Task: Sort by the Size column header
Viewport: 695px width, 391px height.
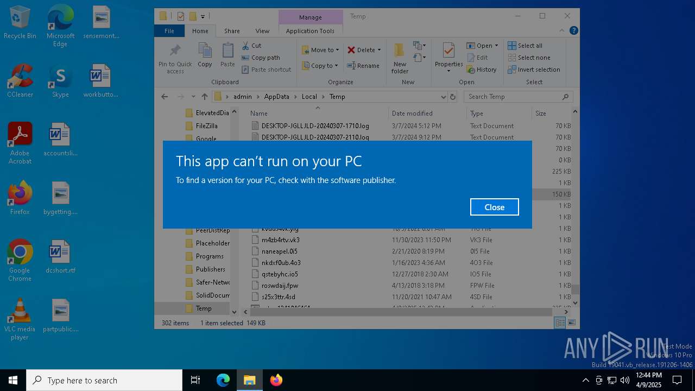Action: 551,113
